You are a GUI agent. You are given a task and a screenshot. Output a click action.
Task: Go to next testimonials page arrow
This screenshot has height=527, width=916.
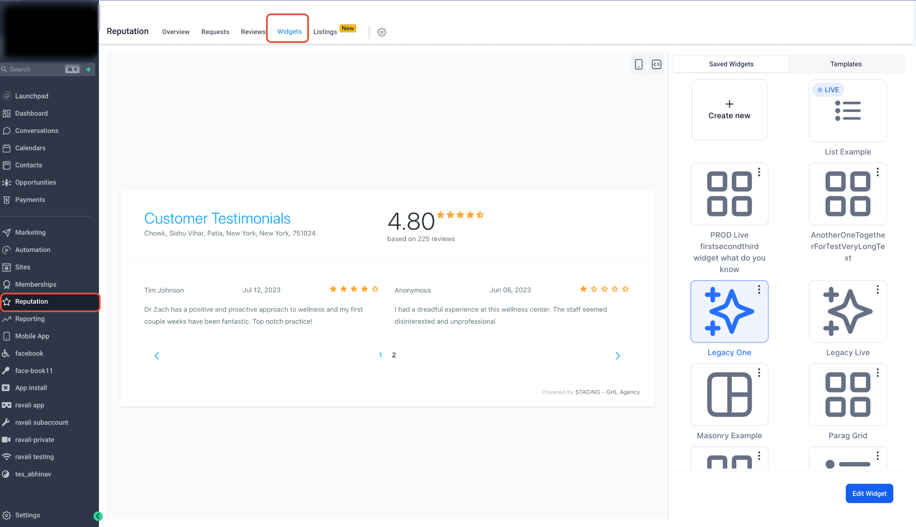pyautogui.click(x=618, y=356)
